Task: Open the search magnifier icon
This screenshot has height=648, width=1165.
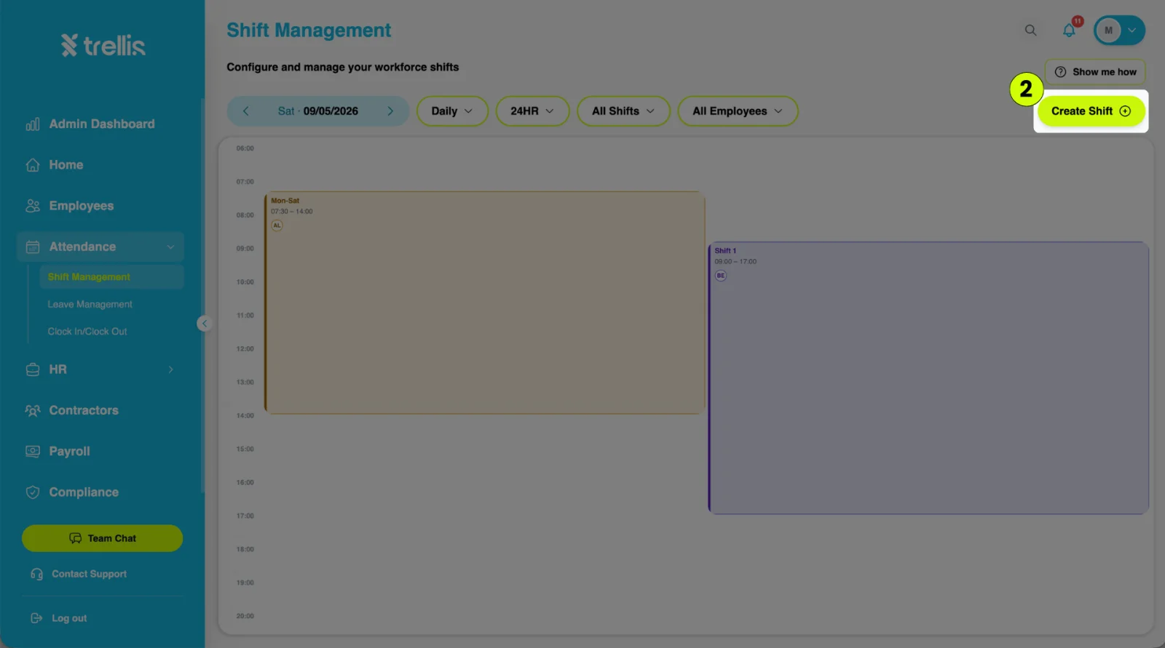Action: point(1030,31)
